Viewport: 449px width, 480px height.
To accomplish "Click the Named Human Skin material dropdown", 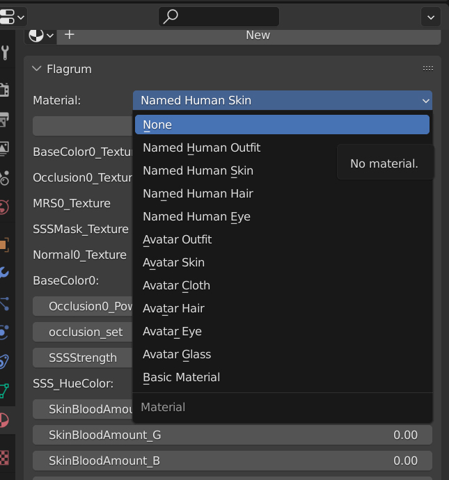I will [x=282, y=100].
